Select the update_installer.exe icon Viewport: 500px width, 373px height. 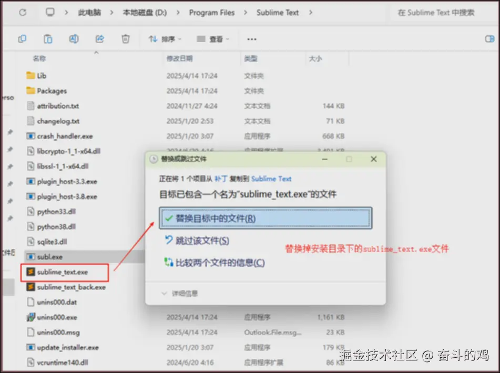(30, 347)
